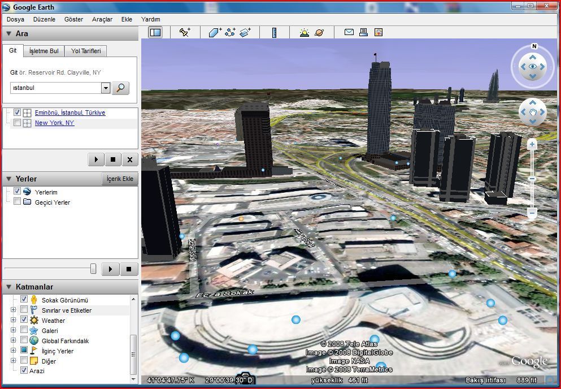The width and height of the screenshot is (561, 389).
Task: Enable the Sınırlar ve Etiketler layer
Action: [x=24, y=310]
